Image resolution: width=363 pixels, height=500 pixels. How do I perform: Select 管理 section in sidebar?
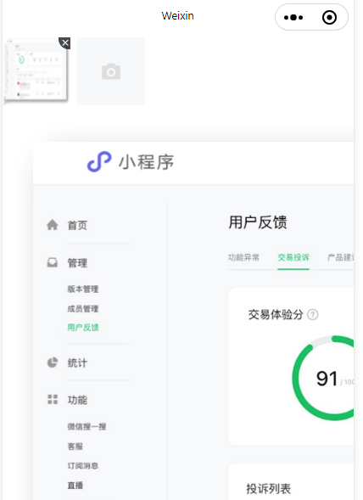click(77, 263)
